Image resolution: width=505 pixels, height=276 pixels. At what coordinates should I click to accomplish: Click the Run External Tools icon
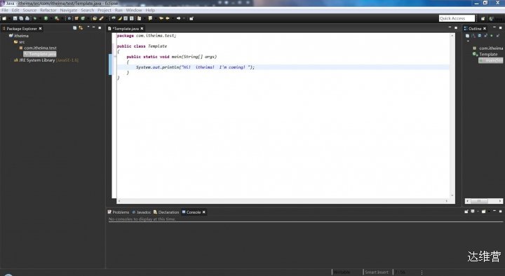pyautogui.click(x=57, y=18)
